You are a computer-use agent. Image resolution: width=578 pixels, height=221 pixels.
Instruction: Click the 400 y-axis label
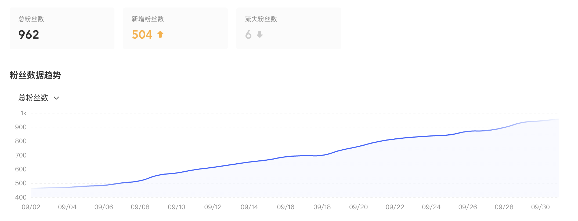pyautogui.click(x=21, y=197)
